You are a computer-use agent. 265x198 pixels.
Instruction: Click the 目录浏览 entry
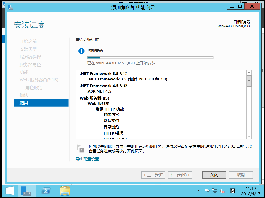(x=111, y=127)
